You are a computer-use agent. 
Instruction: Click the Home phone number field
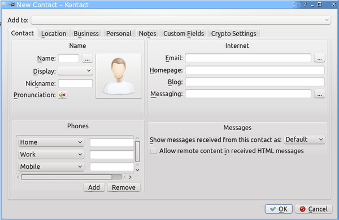[x=112, y=142]
